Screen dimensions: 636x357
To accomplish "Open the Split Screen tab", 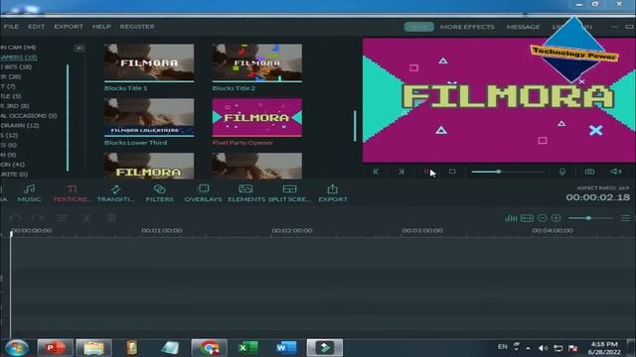I will click(x=289, y=193).
